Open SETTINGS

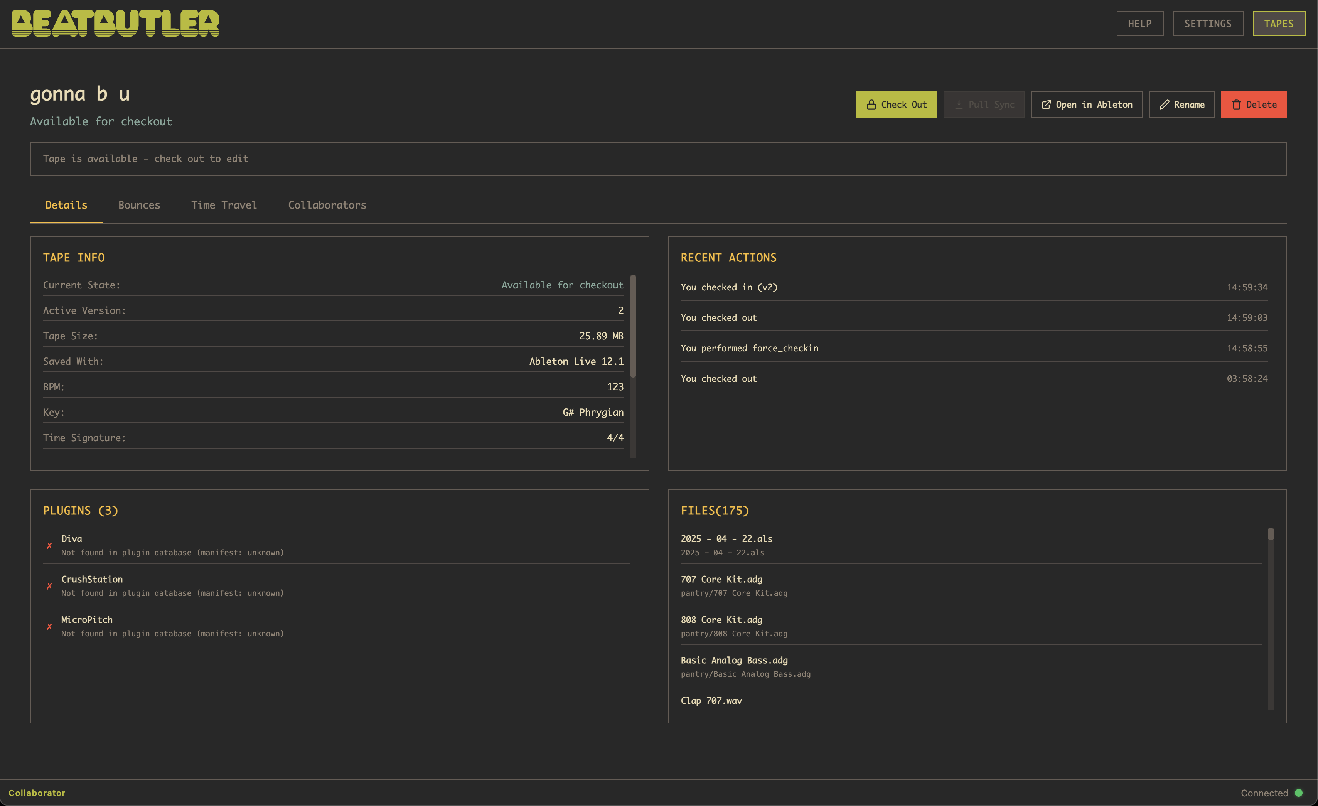(1208, 23)
